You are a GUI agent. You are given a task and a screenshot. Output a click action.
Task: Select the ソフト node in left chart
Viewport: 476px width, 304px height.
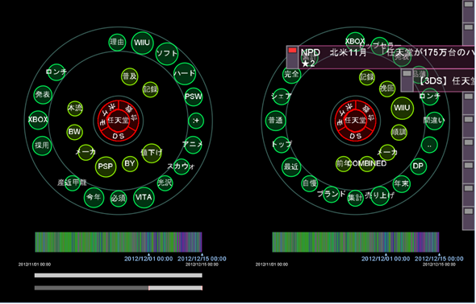pos(167,54)
